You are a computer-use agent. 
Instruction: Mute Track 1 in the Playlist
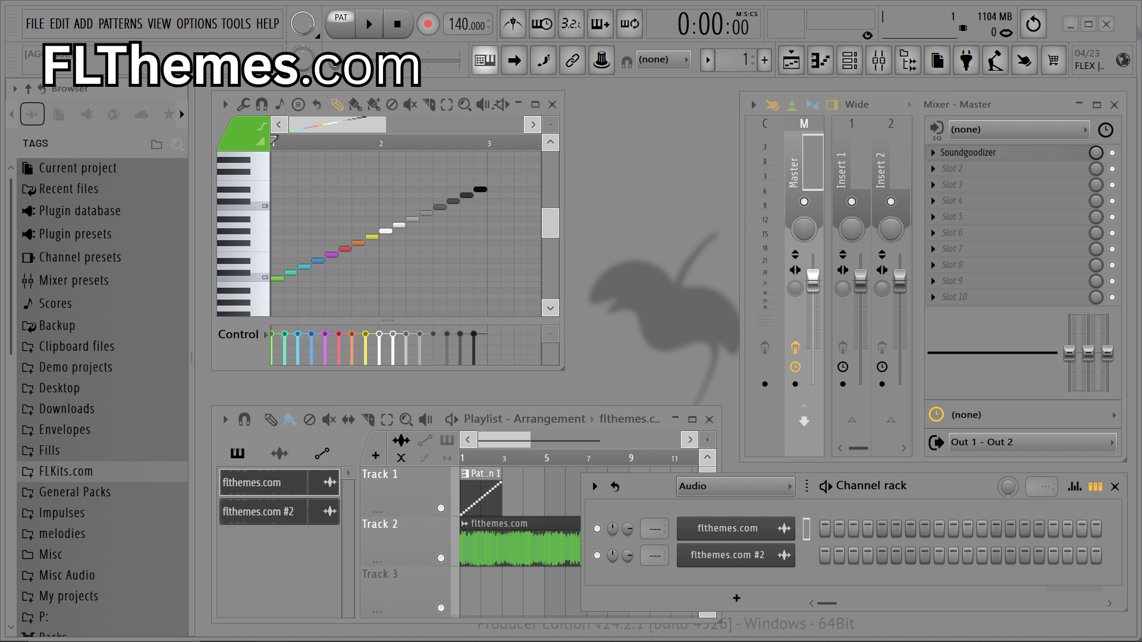[x=441, y=508]
